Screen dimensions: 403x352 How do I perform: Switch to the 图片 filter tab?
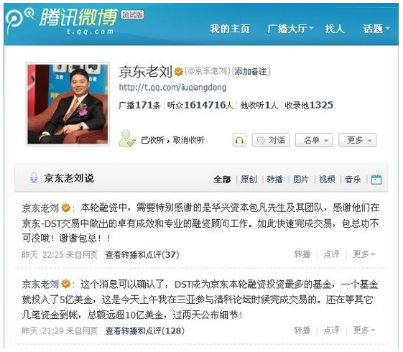coord(301,179)
